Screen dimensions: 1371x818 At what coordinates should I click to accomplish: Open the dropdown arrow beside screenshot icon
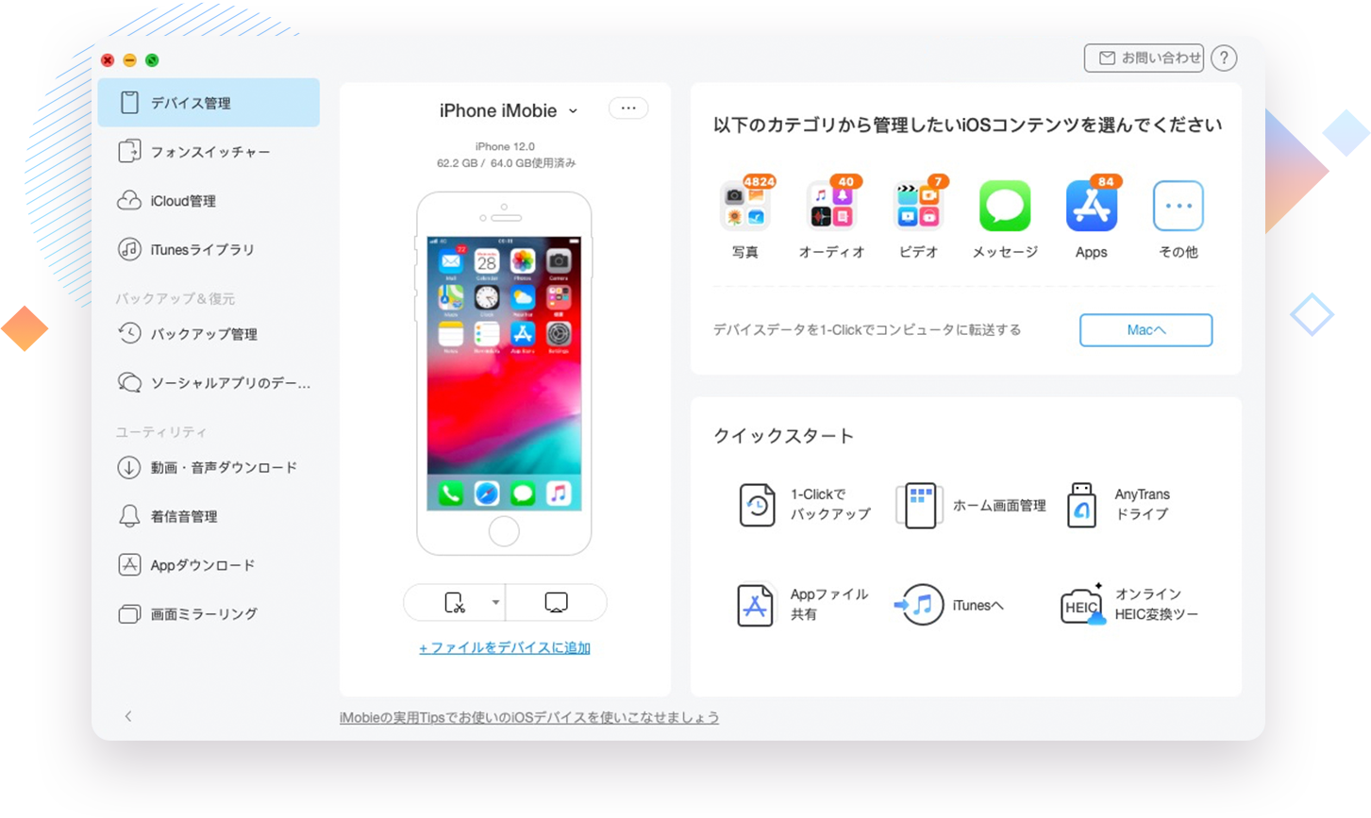[x=495, y=602]
